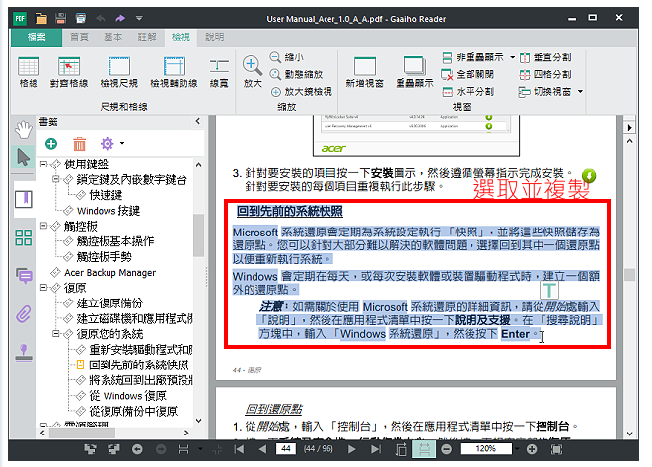Collapse 復原 tree node
The width and height of the screenshot is (652, 467).
tap(43, 287)
